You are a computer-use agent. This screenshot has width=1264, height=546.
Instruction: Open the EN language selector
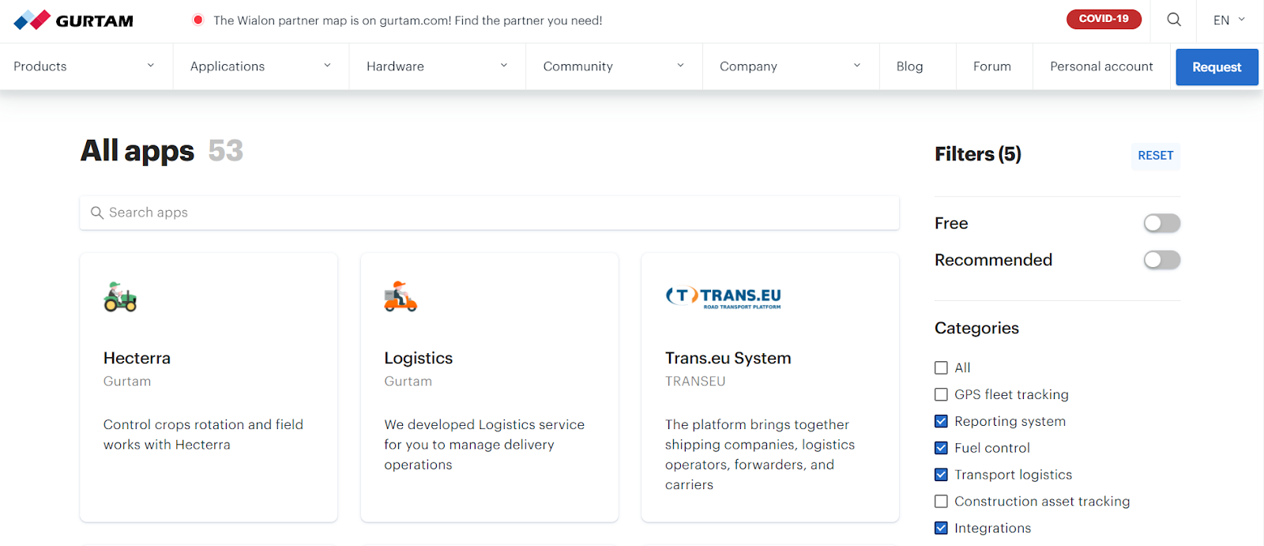click(x=1228, y=20)
